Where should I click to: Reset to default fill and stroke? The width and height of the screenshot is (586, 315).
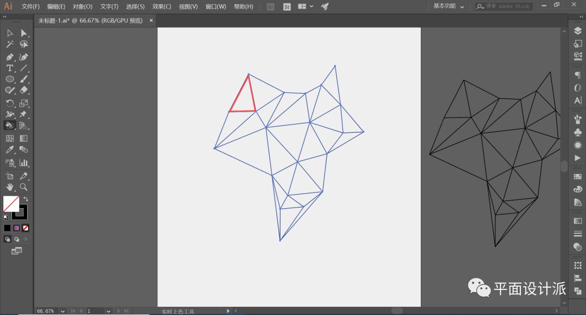(x=6, y=217)
